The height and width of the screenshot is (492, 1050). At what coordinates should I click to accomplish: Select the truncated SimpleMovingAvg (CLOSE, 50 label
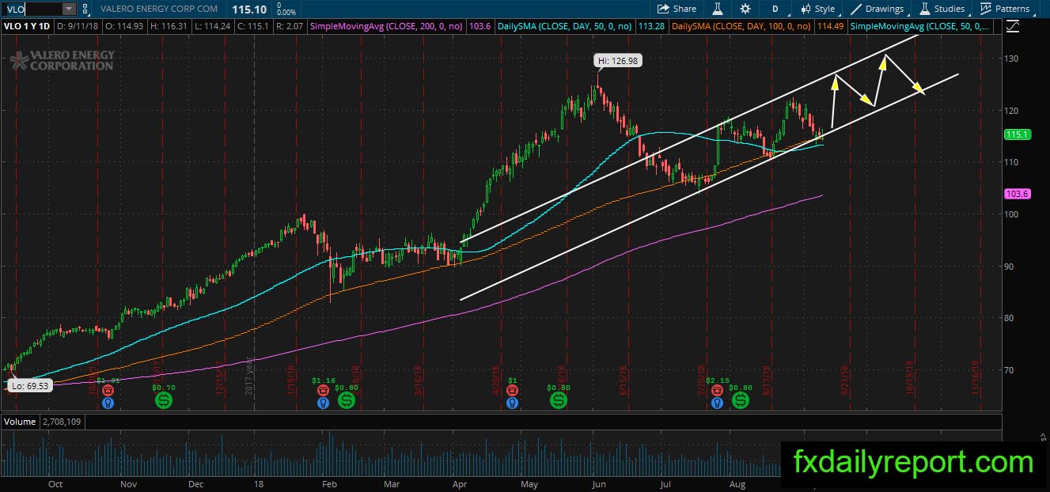919,26
